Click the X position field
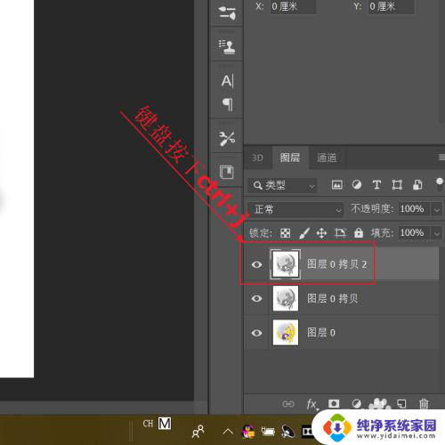 pos(293,6)
